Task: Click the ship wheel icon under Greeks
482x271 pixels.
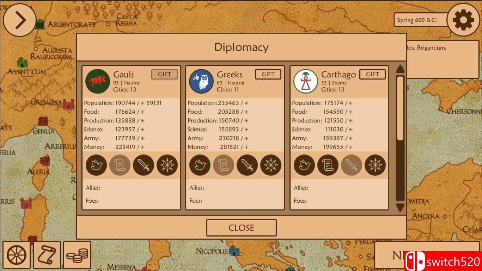Action: (x=271, y=165)
